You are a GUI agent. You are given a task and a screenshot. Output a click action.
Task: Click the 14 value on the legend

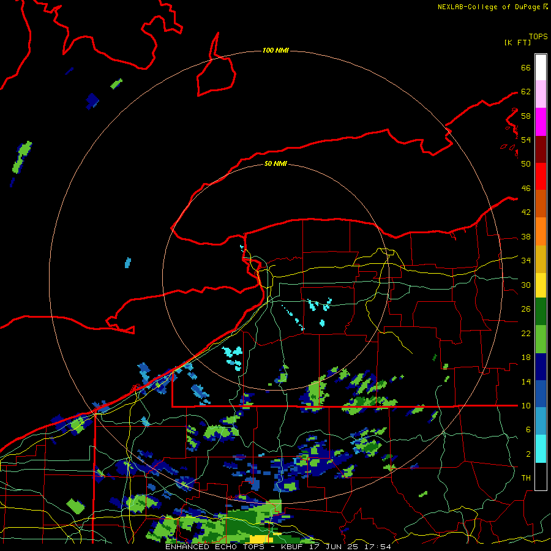pyautogui.click(x=526, y=381)
